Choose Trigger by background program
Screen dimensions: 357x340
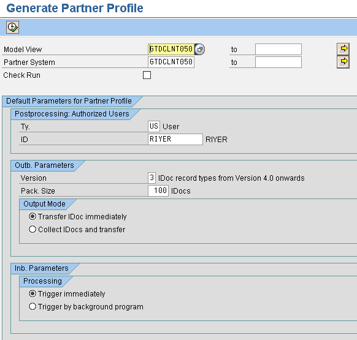coord(33,306)
